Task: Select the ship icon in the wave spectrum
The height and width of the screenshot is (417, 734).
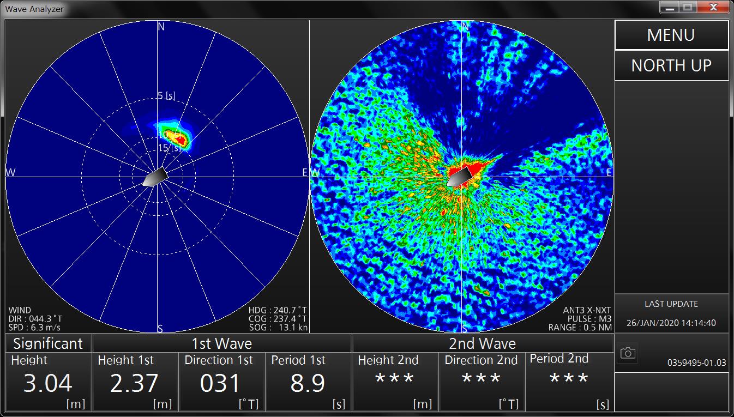Action: [x=155, y=177]
